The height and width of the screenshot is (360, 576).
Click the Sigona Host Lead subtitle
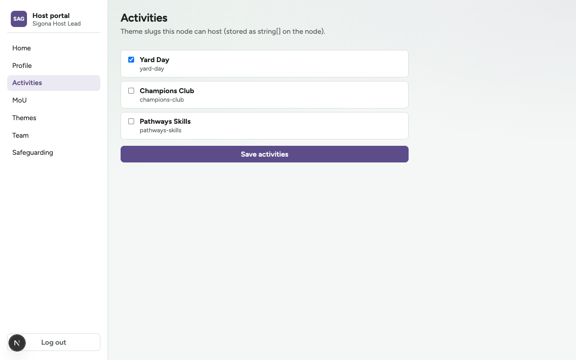coord(57,23)
